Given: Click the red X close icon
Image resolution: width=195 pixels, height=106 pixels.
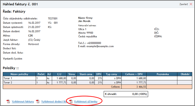Looking at the screenshot, I should click(x=191, y=4).
